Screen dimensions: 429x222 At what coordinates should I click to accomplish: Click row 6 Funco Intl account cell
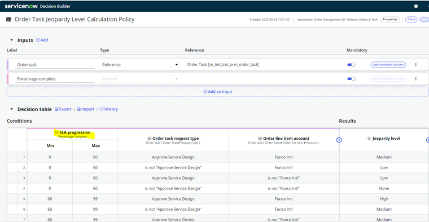tap(284, 209)
